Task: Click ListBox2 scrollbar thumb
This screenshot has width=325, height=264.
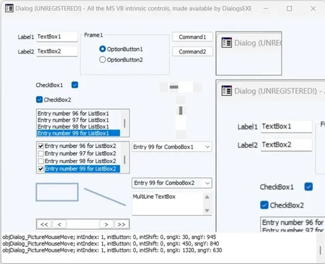Action: coord(124,160)
